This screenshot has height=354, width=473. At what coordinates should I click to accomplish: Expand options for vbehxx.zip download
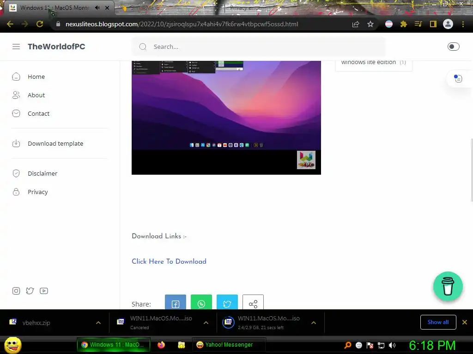(98, 323)
